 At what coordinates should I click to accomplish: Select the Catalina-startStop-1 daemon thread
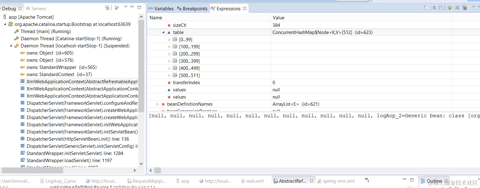click(x=68, y=39)
